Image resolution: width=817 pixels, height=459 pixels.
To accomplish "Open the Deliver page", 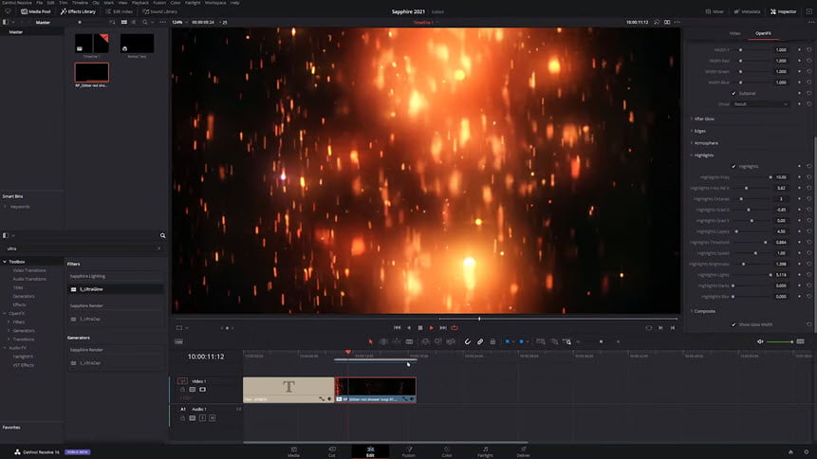I will click(x=523, y=451).
